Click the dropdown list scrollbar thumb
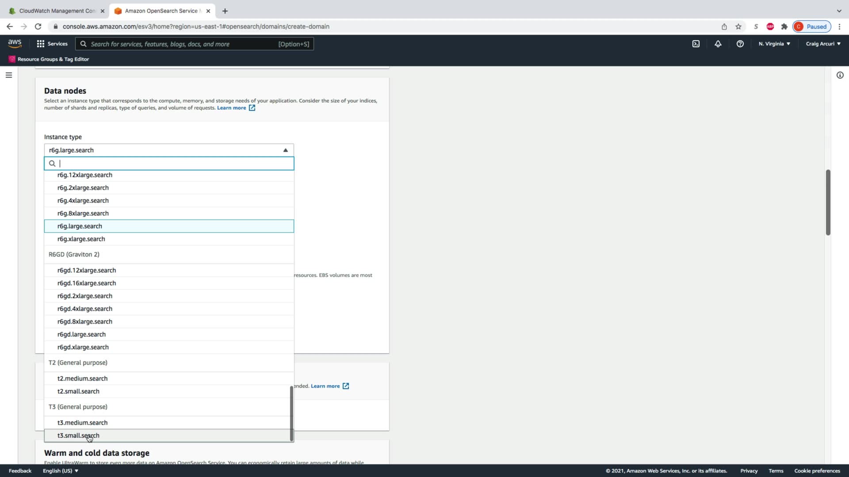 tap(291, 413)
